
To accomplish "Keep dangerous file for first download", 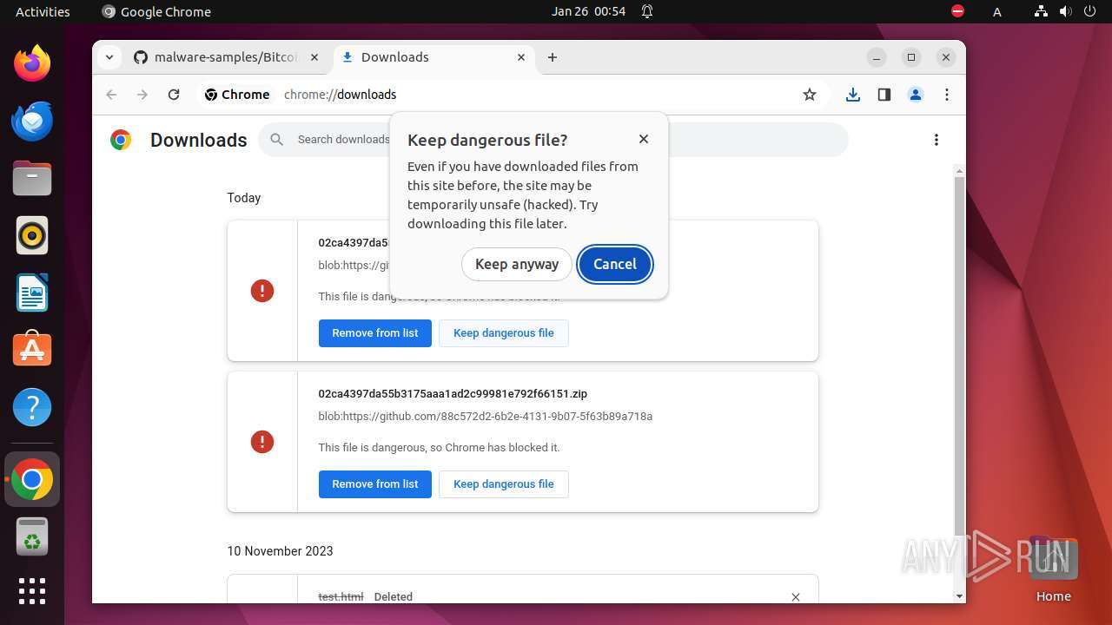I will pyautogui.click(x=504, y=333).
